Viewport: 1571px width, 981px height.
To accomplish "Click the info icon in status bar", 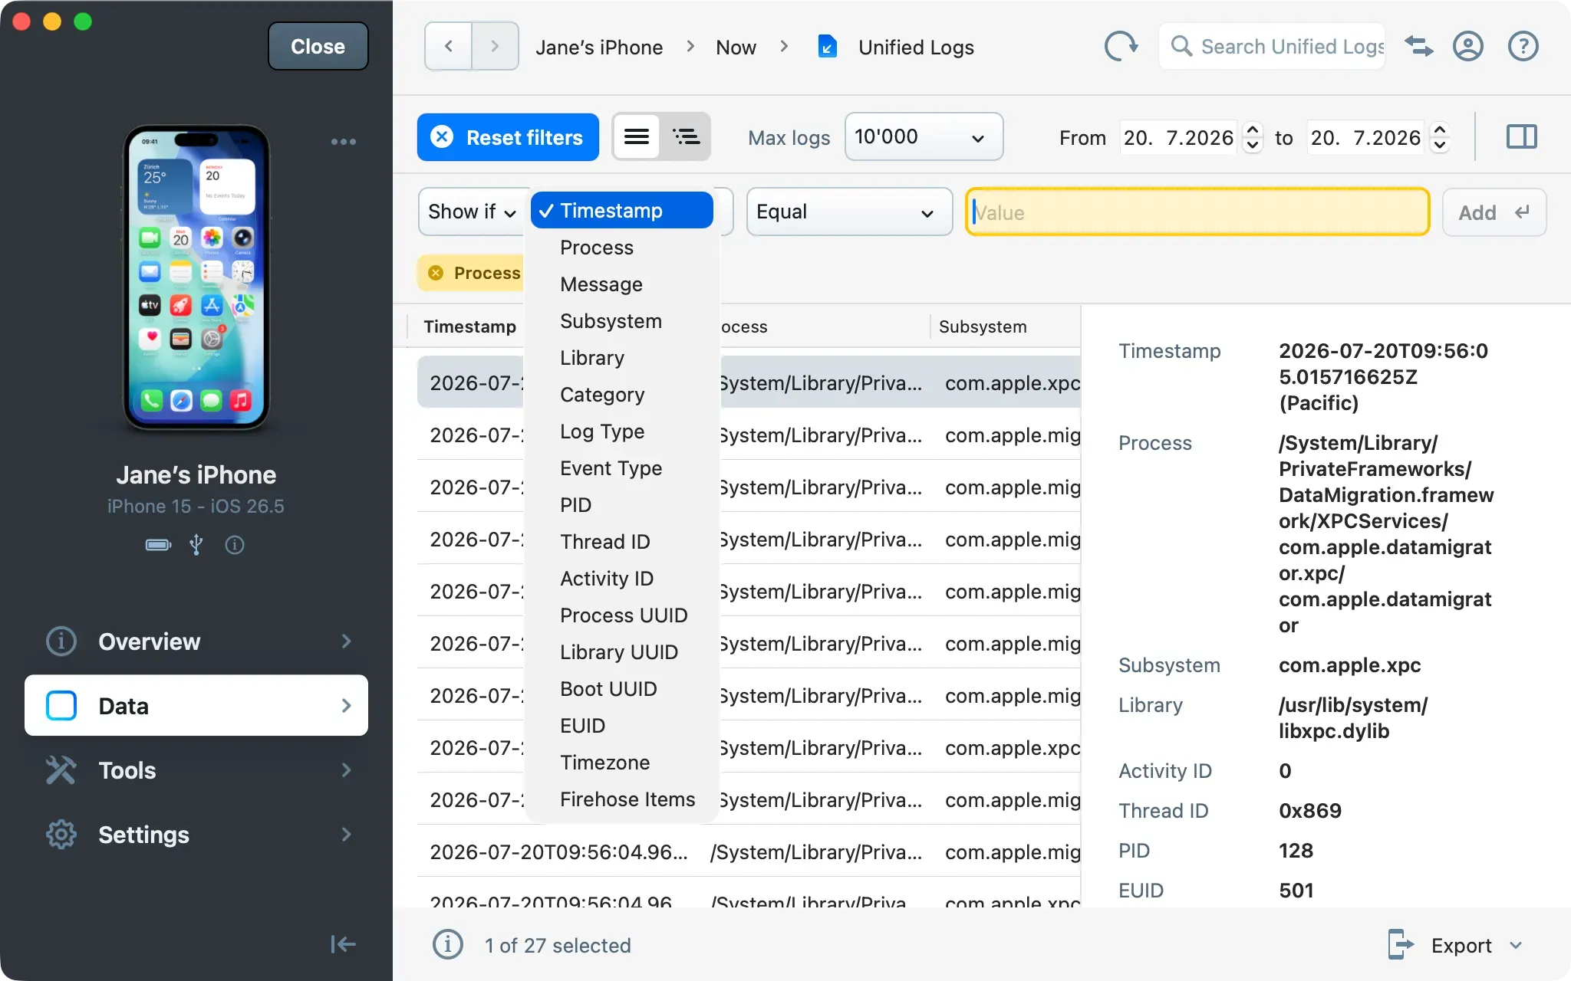I will (x=448, y=945).
